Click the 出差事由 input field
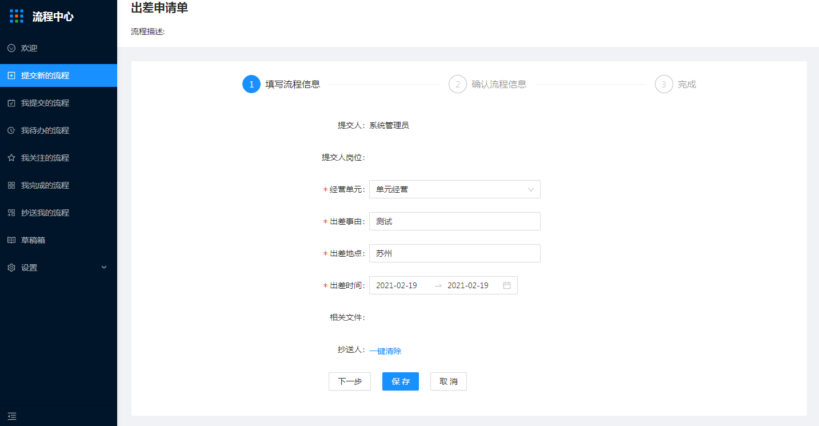Image resolution: width=819 pixels, height=426 pixels. pos(455,221)
